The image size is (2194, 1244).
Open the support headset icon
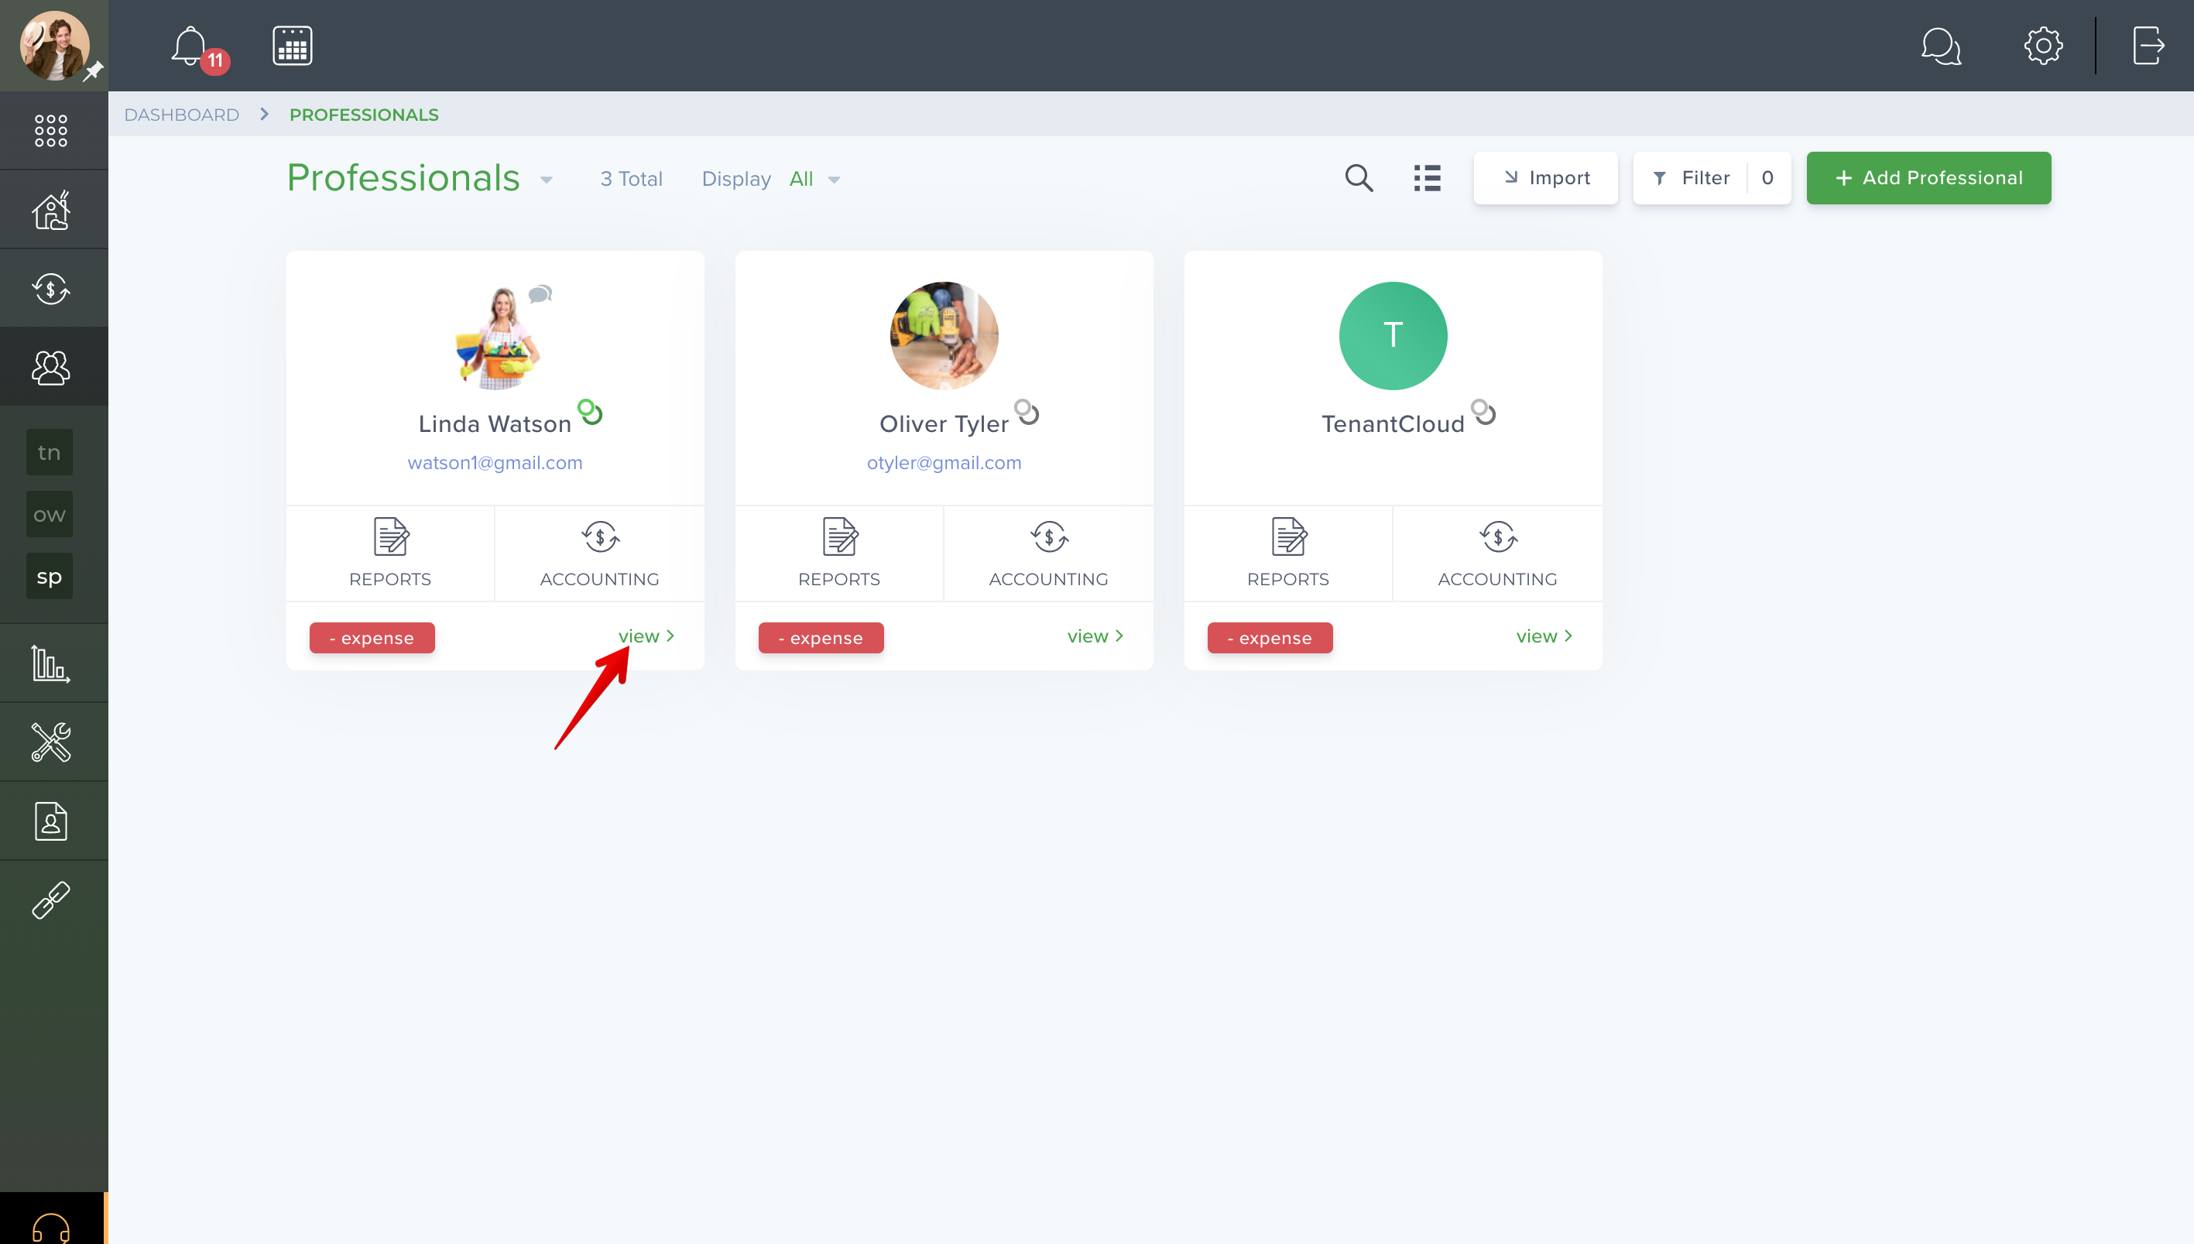[51, 1228]
